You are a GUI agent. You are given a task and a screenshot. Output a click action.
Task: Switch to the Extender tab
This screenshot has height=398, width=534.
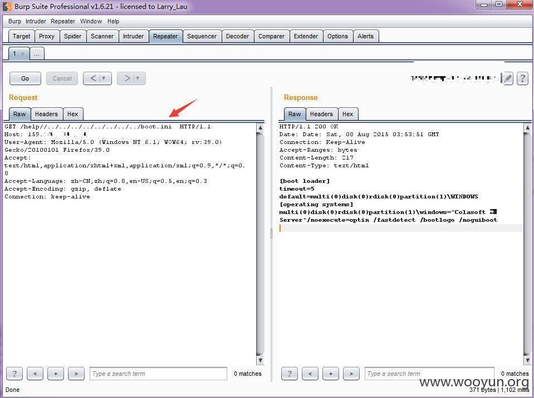point(306,36)
